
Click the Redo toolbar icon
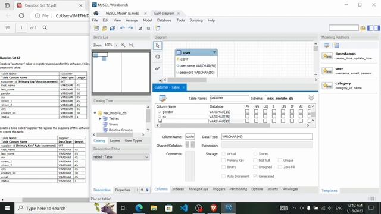pyautogui.click(x=130, y=28)
